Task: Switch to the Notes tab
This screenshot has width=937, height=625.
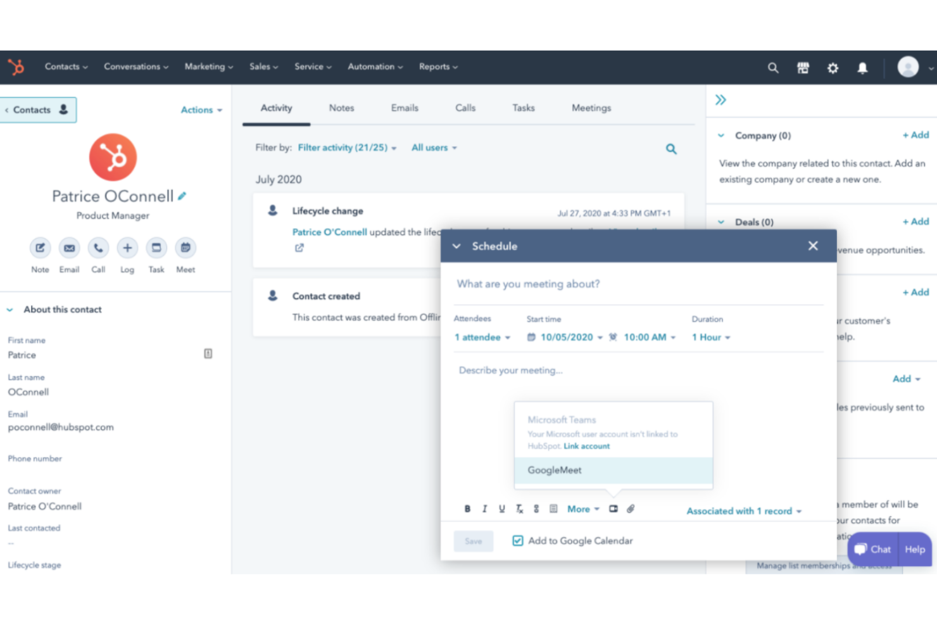Action: click(x=341, y=108)
